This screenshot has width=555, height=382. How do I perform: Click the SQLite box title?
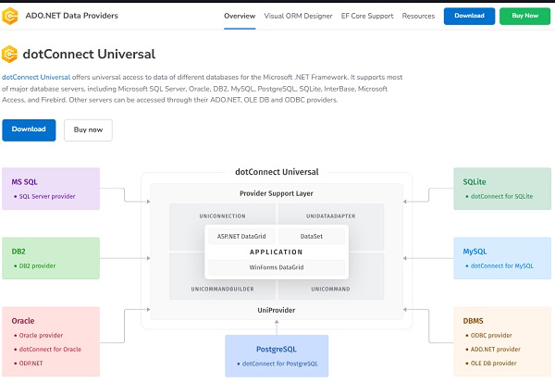pyautogui.click(x=475, y=182)
